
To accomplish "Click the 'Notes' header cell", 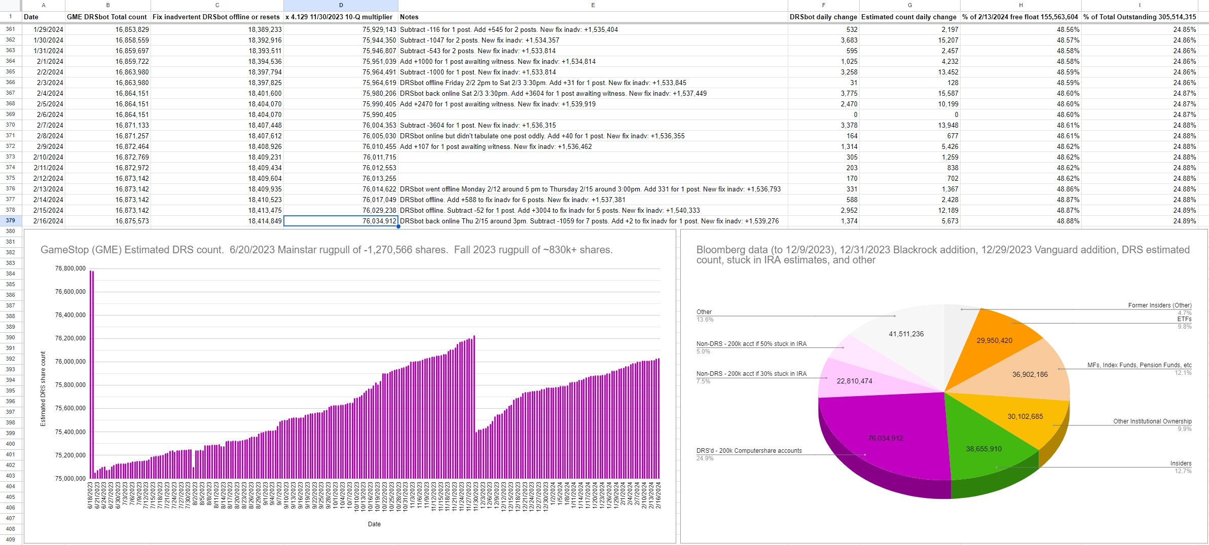I will 593,17.
